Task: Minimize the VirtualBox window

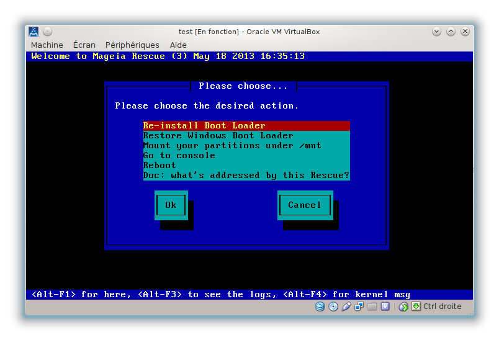Action: 437,32
